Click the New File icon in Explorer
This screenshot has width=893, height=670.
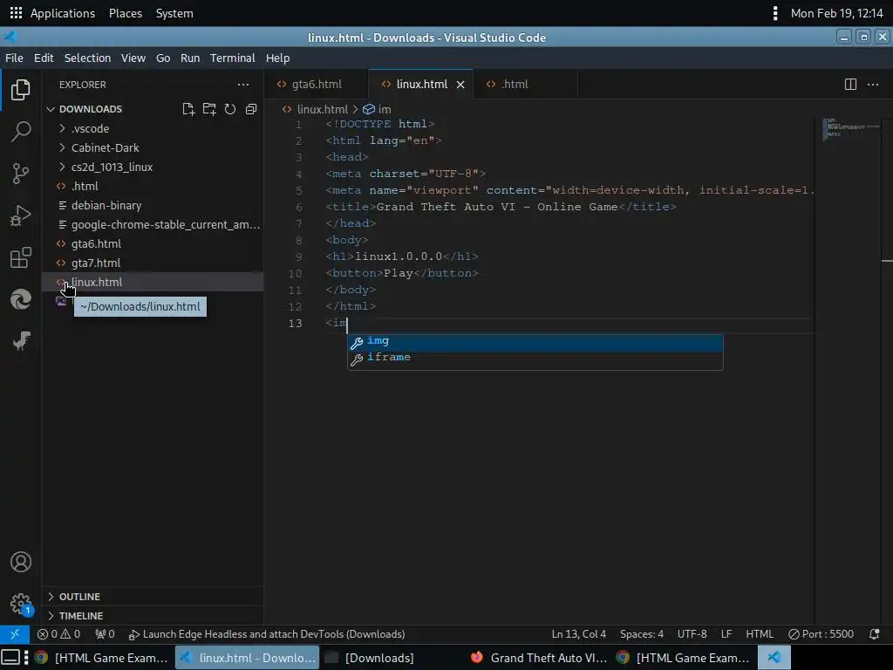coord(188,109)
